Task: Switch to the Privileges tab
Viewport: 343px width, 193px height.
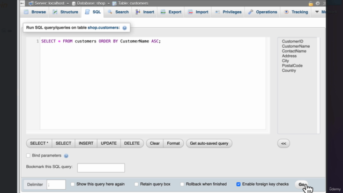Action: click(228, 12)
